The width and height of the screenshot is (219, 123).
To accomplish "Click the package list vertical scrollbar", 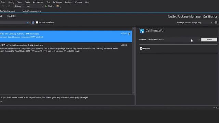I will pyautogui.click(x=133, y=60).
